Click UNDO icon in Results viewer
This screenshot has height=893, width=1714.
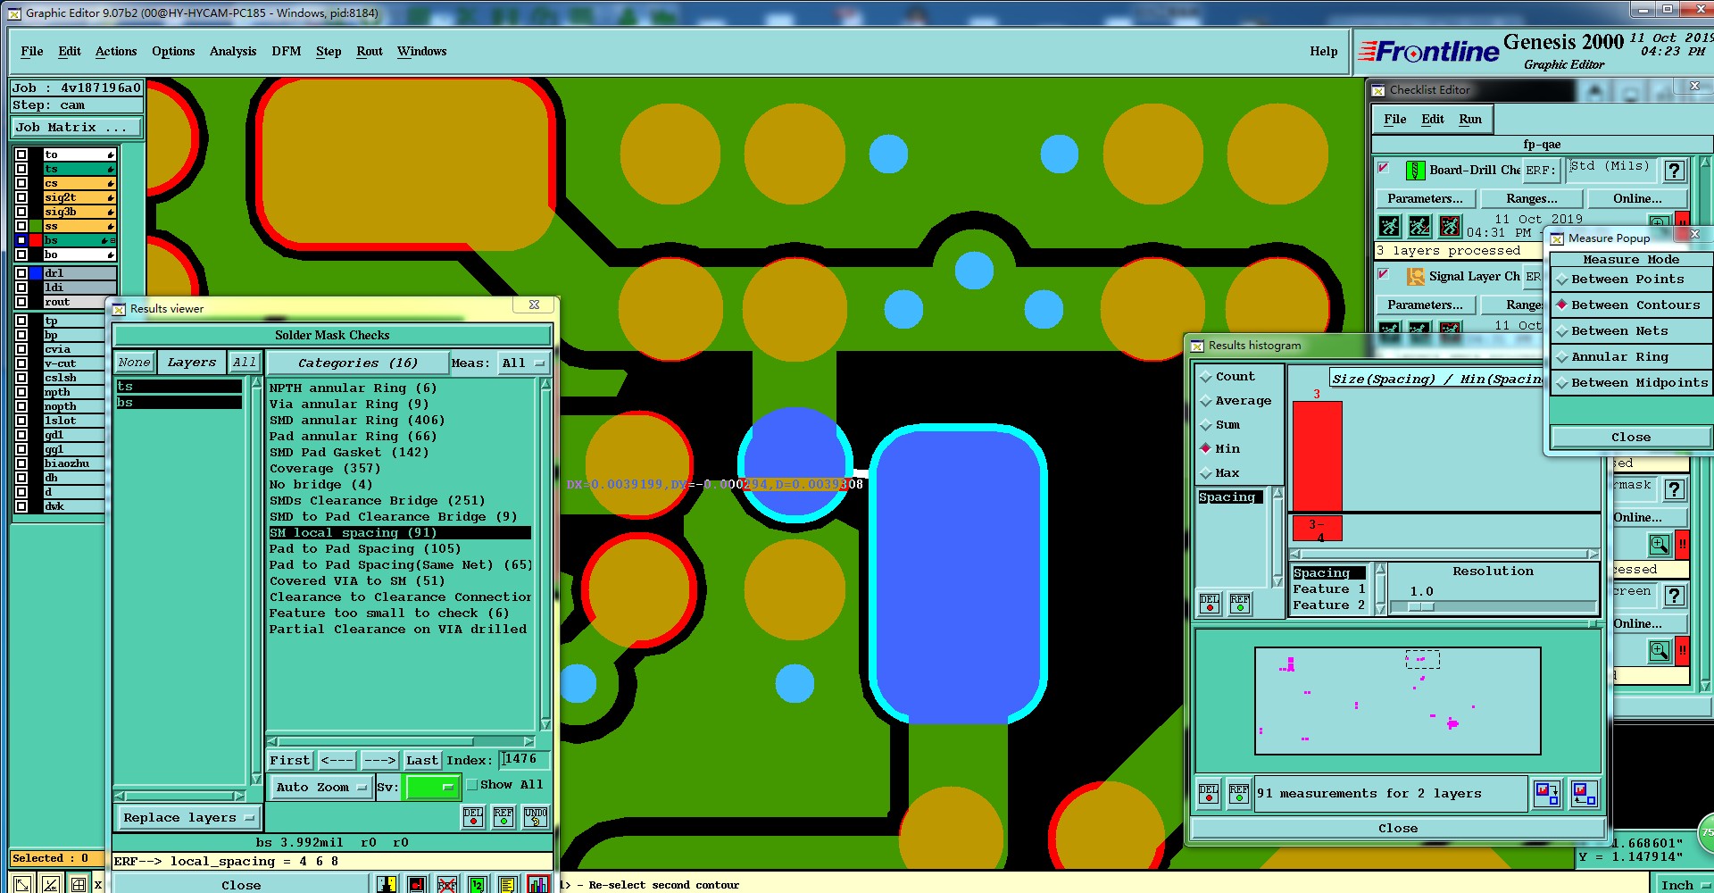(535, 816)
